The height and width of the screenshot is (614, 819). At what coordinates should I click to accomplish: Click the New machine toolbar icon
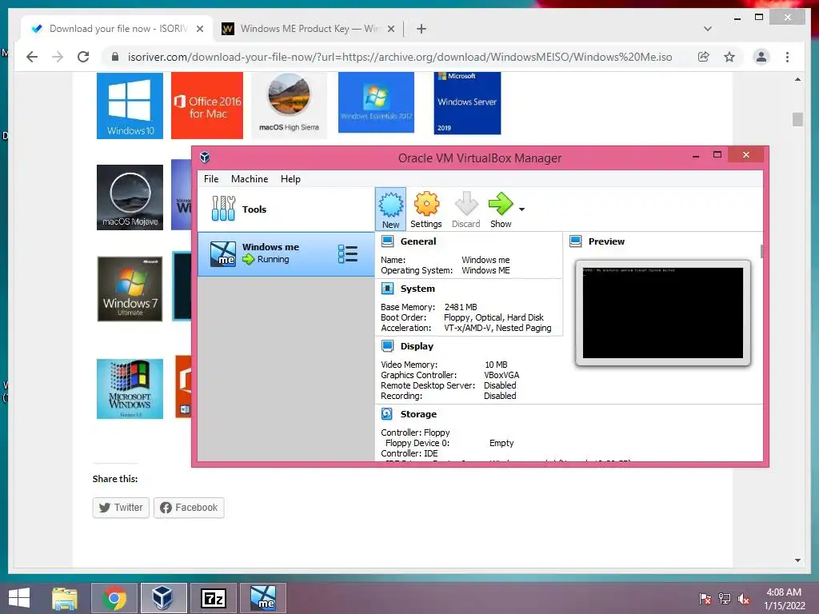tap(390, 209)
